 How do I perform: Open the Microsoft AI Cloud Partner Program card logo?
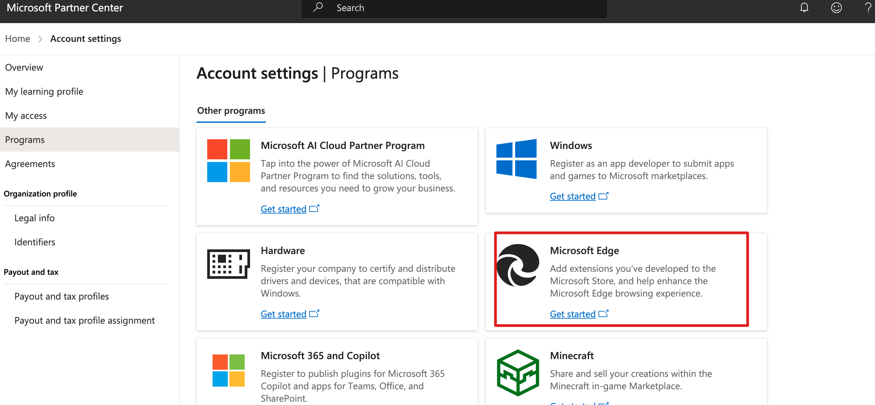pos(228,160)
